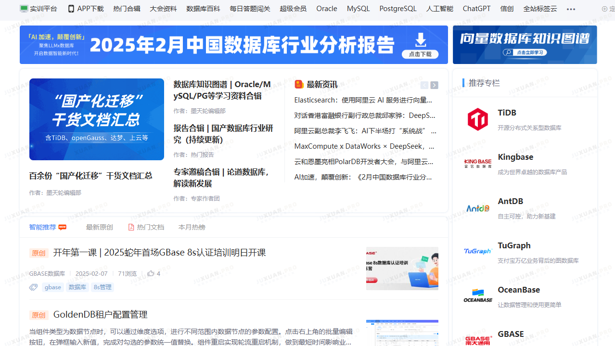Image resolution: width=615 pixels, height=346 pixels.
Task: Open 热门合辑 in top navigation
Action: pos(127,9)
